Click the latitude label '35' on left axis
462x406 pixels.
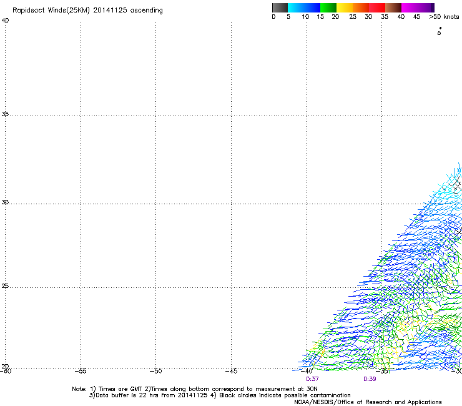tap(5, 114)
